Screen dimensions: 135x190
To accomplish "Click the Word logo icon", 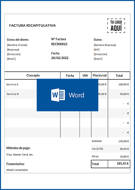I will 58,95.
